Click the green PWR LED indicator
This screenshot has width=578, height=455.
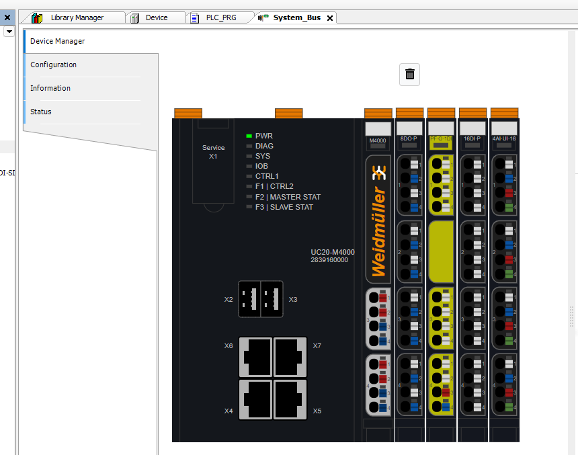coord(249,136)
